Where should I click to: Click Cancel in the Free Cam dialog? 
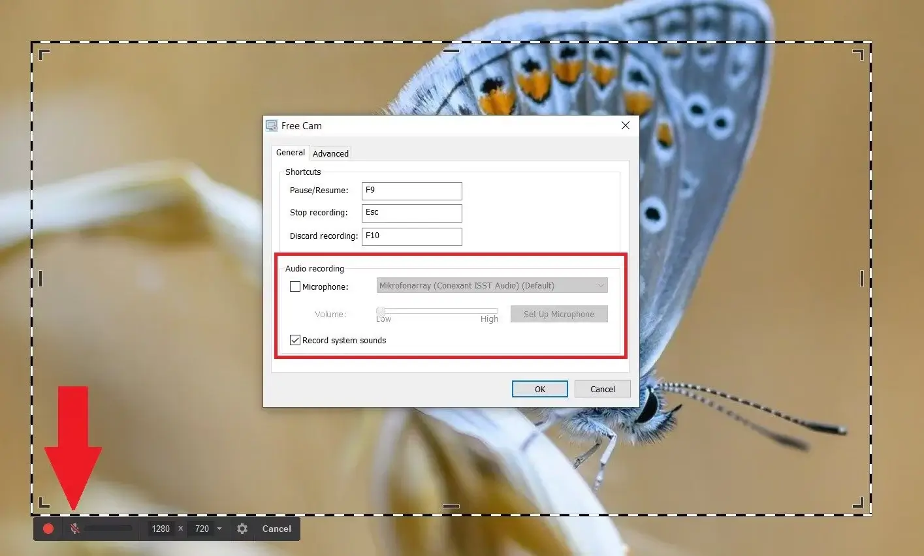coord(602,389)
